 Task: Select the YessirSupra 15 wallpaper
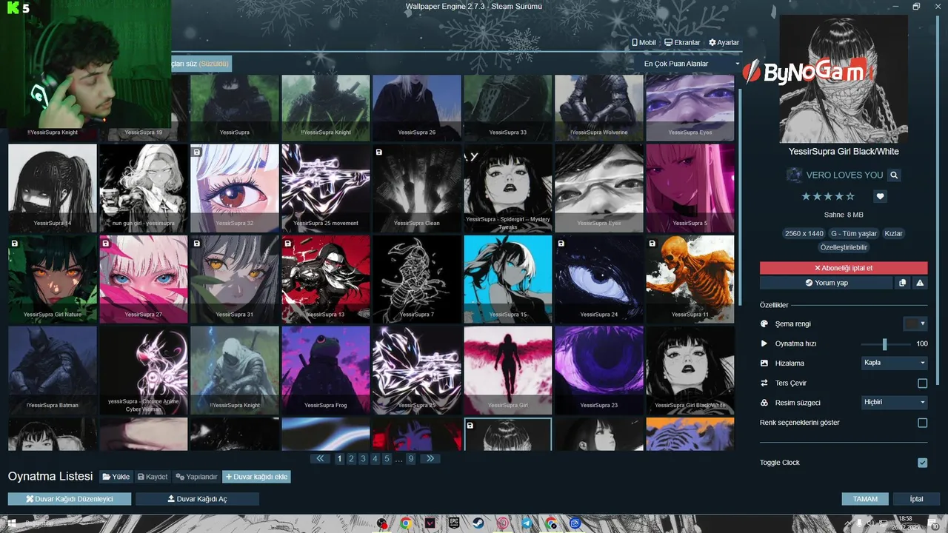[x=507, y=279]
